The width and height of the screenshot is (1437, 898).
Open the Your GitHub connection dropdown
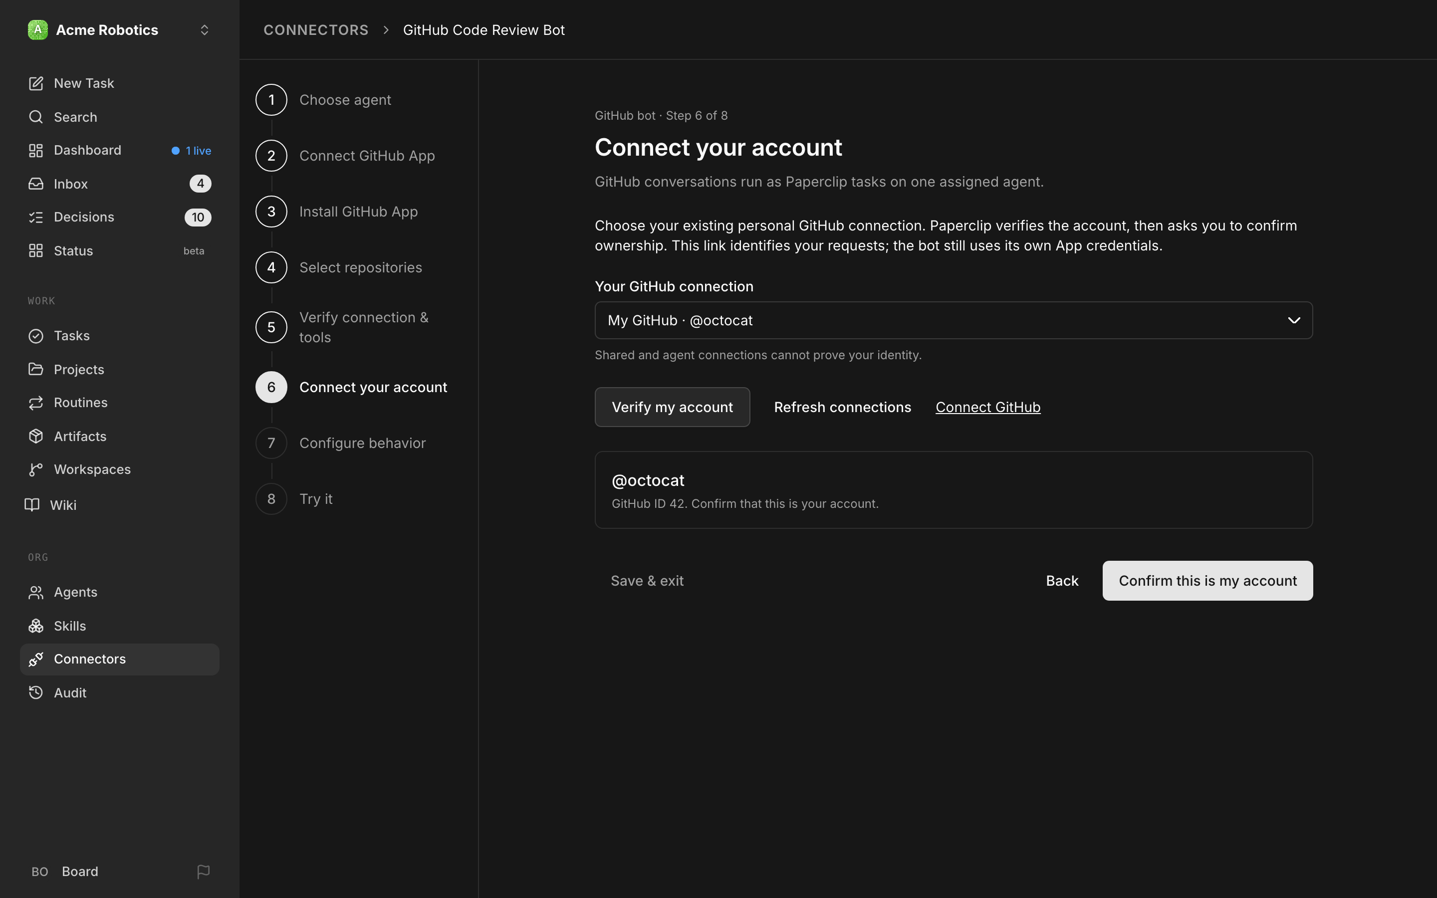(954, 320)
